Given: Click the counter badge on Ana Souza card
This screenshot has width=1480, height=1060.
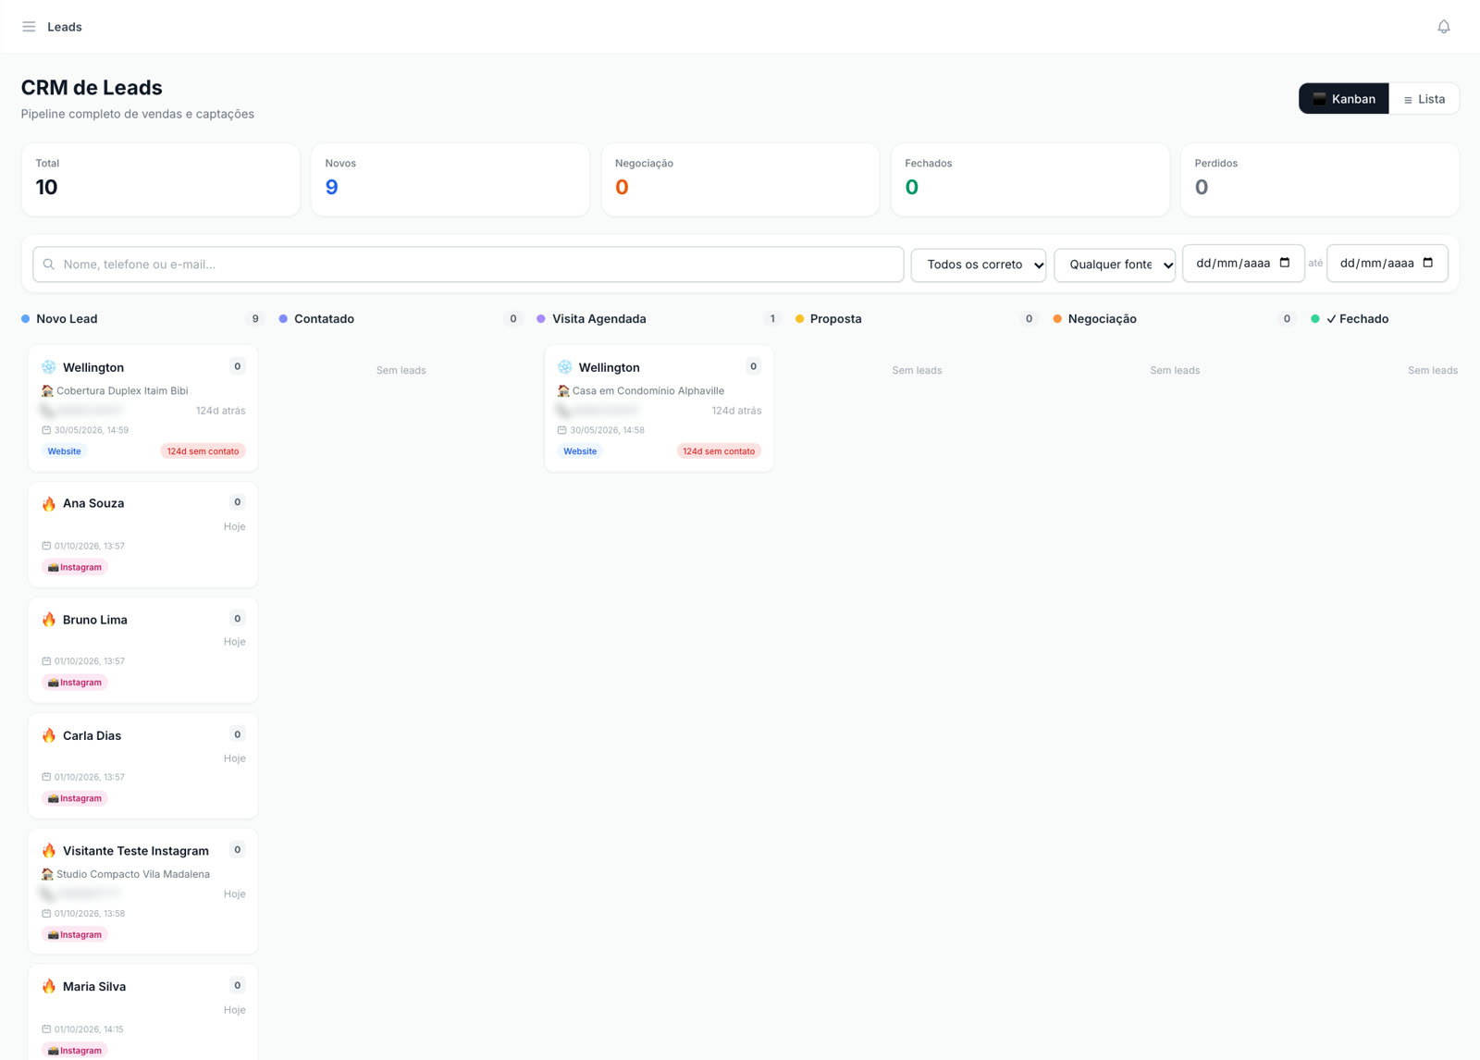Looking at the screenshot, I should point(238,502).
